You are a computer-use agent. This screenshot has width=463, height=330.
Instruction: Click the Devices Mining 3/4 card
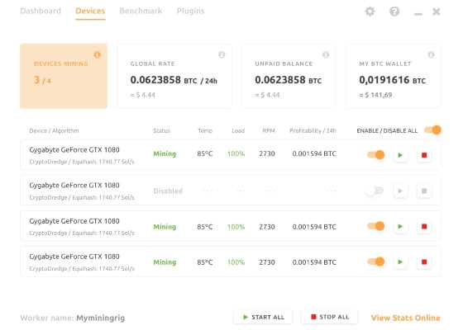pos(64,76)
